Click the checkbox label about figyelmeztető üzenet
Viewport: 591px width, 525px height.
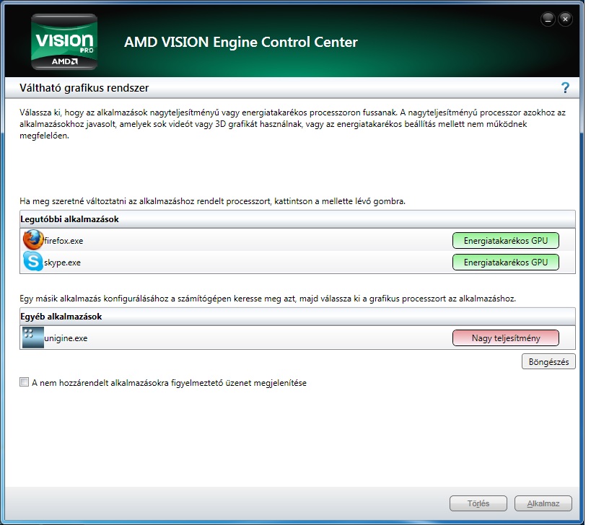[x=170, y=383]
